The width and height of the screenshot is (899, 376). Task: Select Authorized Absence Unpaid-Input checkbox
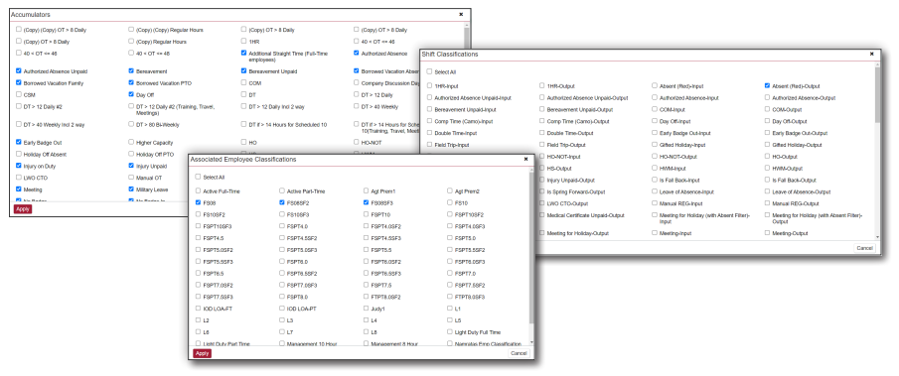coord(429,98)
